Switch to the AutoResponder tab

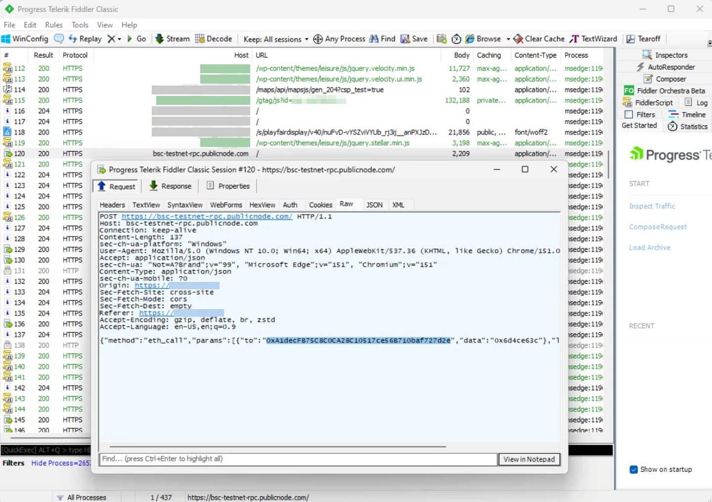pyautogui.click(x=665, y=67)
